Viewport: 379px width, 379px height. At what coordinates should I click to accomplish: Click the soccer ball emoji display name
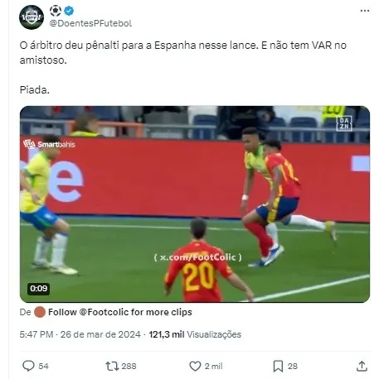(56, 11)
